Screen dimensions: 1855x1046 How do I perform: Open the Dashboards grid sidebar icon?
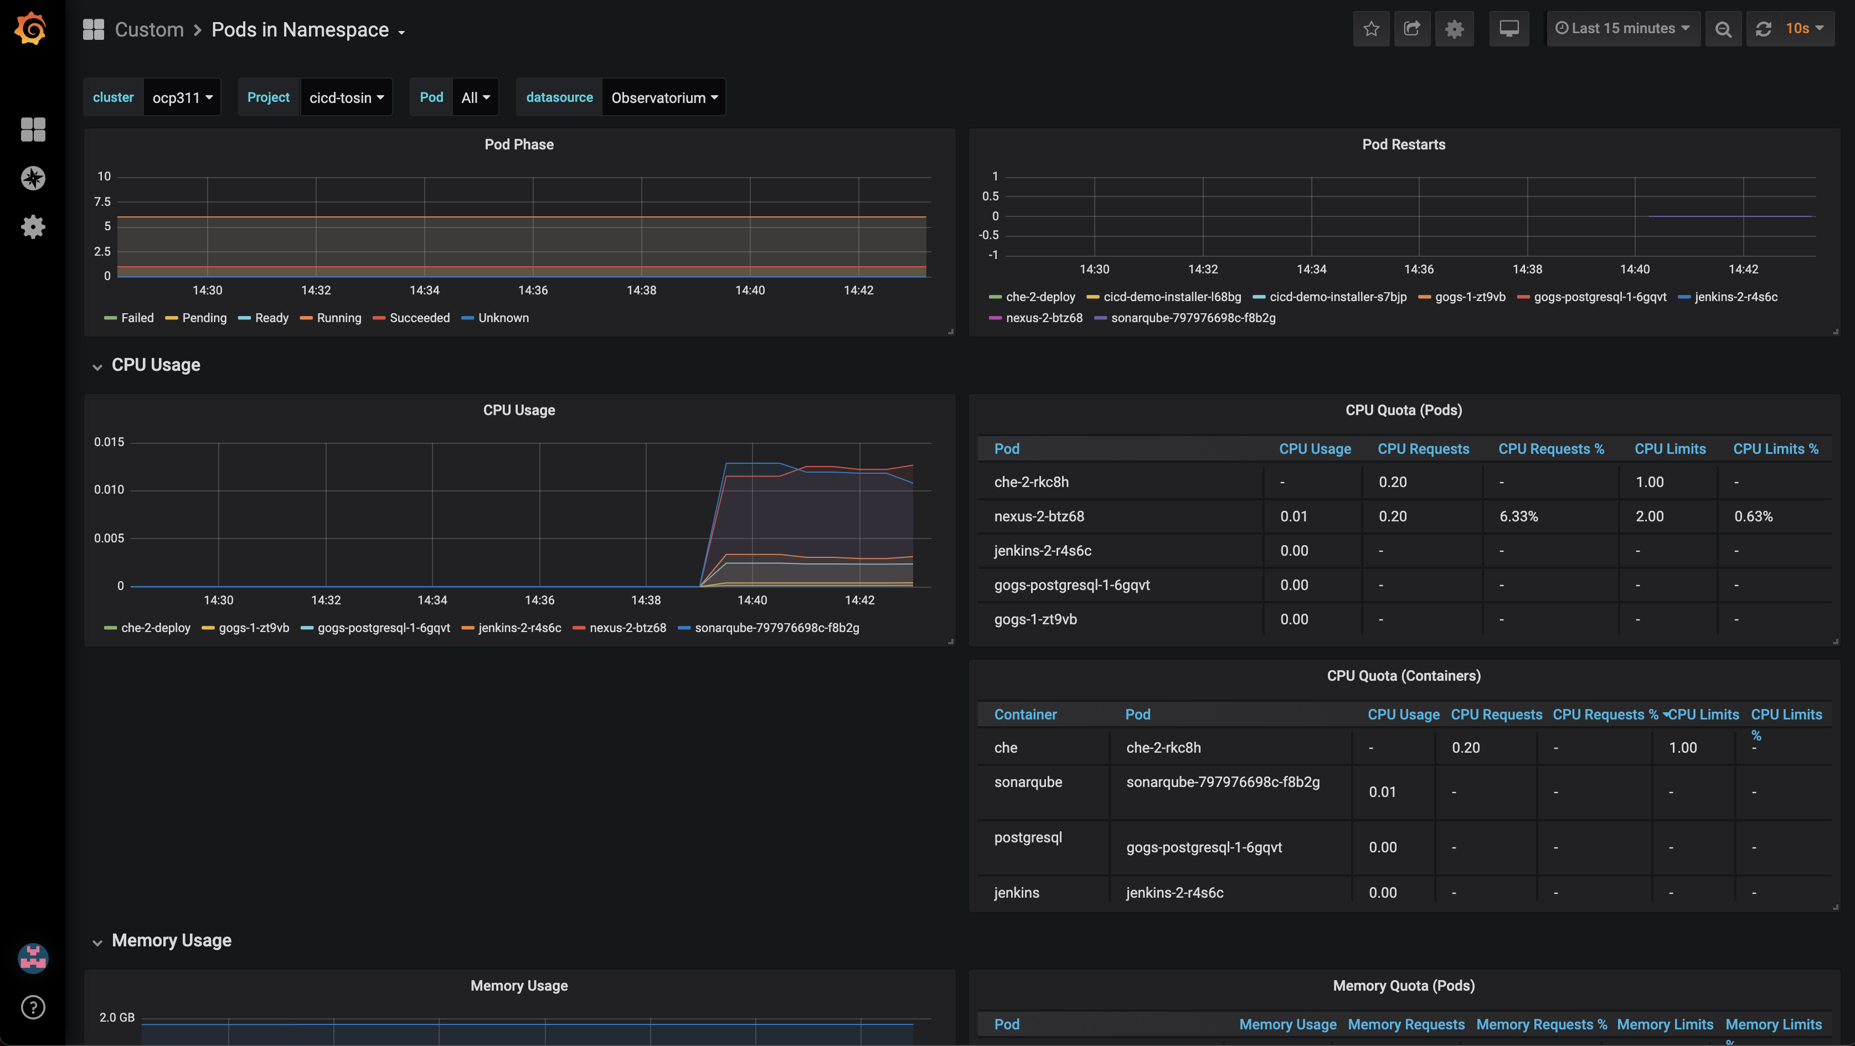tap(33, 130)
